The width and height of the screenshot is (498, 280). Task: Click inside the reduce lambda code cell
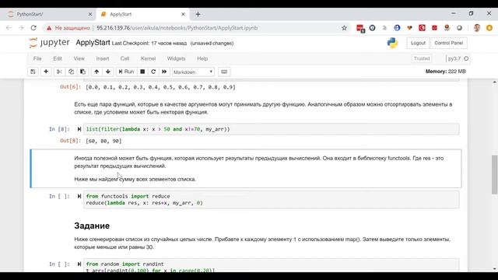(272, 199)
